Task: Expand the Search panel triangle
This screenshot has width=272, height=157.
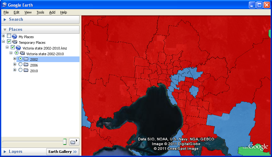Action: (5, 20)
